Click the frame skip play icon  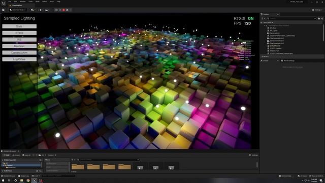click(x=60, y=10)
